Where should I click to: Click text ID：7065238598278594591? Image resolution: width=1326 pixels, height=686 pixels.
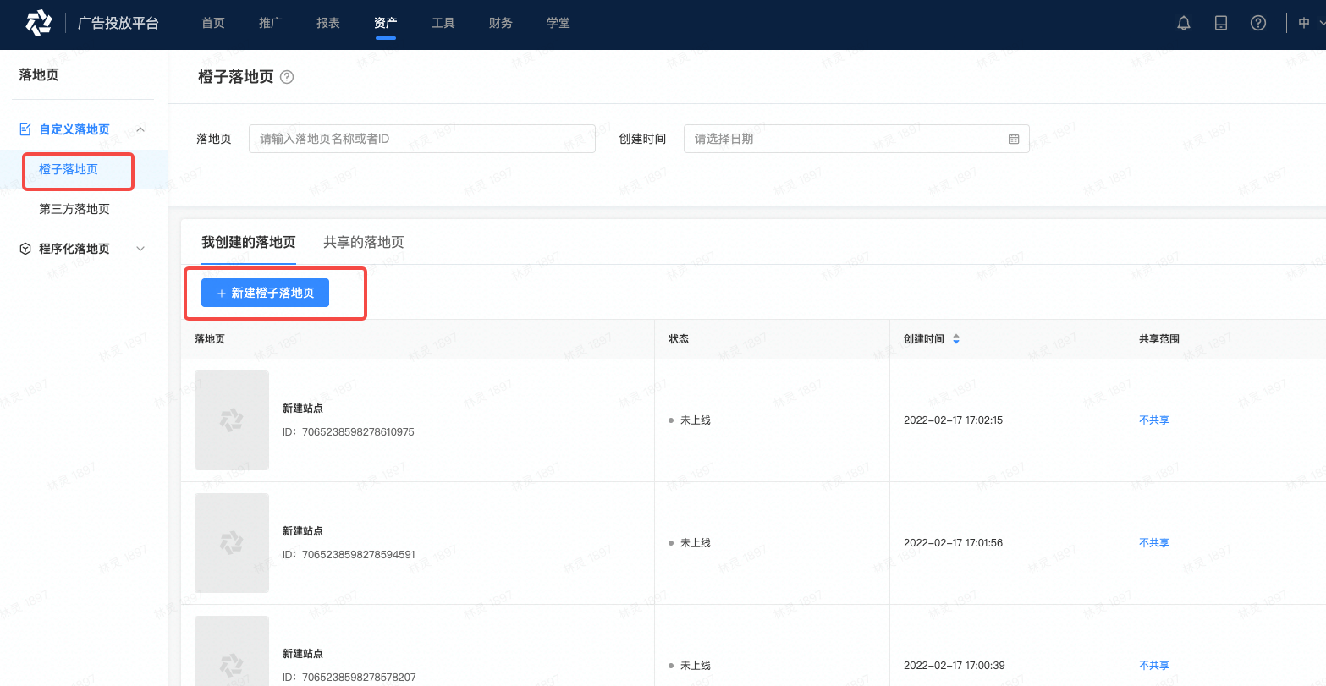tap(349, 555)
